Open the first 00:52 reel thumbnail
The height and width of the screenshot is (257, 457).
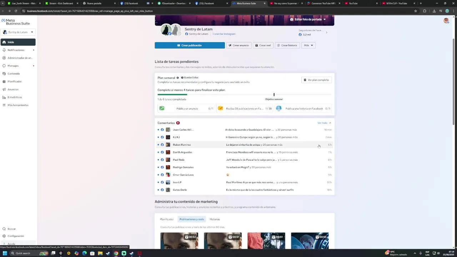point(179,241)
